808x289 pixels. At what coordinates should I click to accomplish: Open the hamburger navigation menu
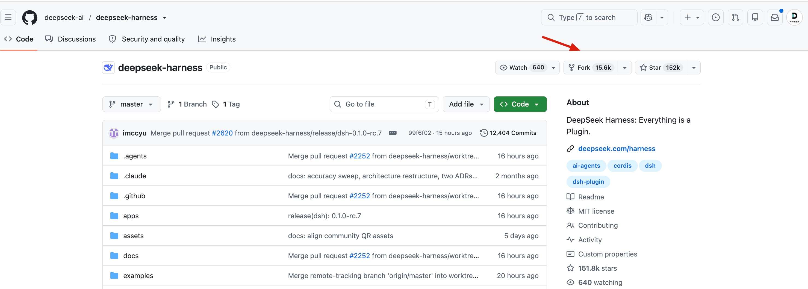[x=8, y=17]
